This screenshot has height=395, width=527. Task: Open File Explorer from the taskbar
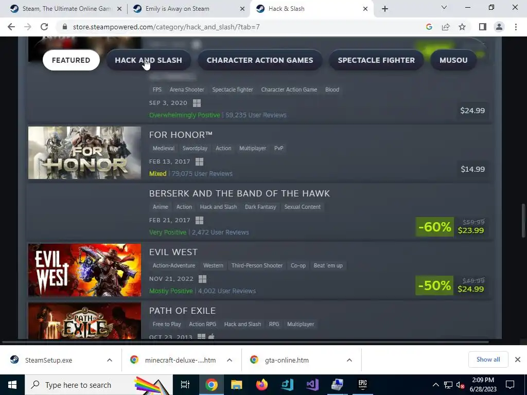[236, 385]
